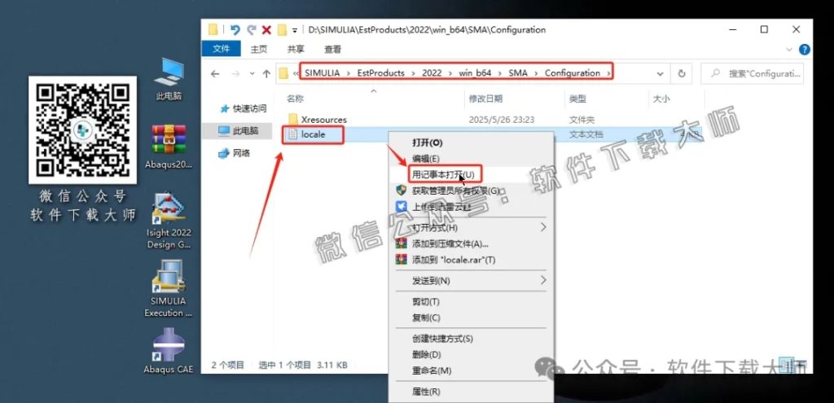Image resolution: width=834 pixels, height=403 pixels.
Task: Select 此电脑 in navigation pane
Action: pos(239,130)
